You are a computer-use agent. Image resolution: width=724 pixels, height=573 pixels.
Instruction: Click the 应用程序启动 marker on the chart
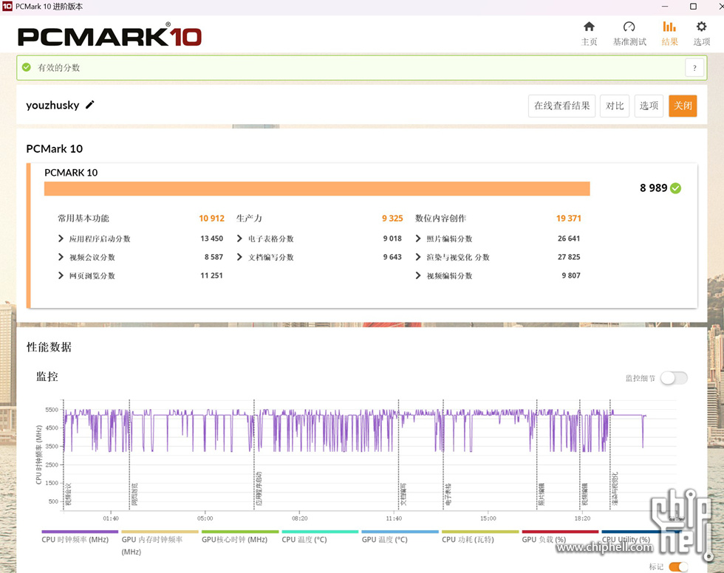[x=259, y=489]
